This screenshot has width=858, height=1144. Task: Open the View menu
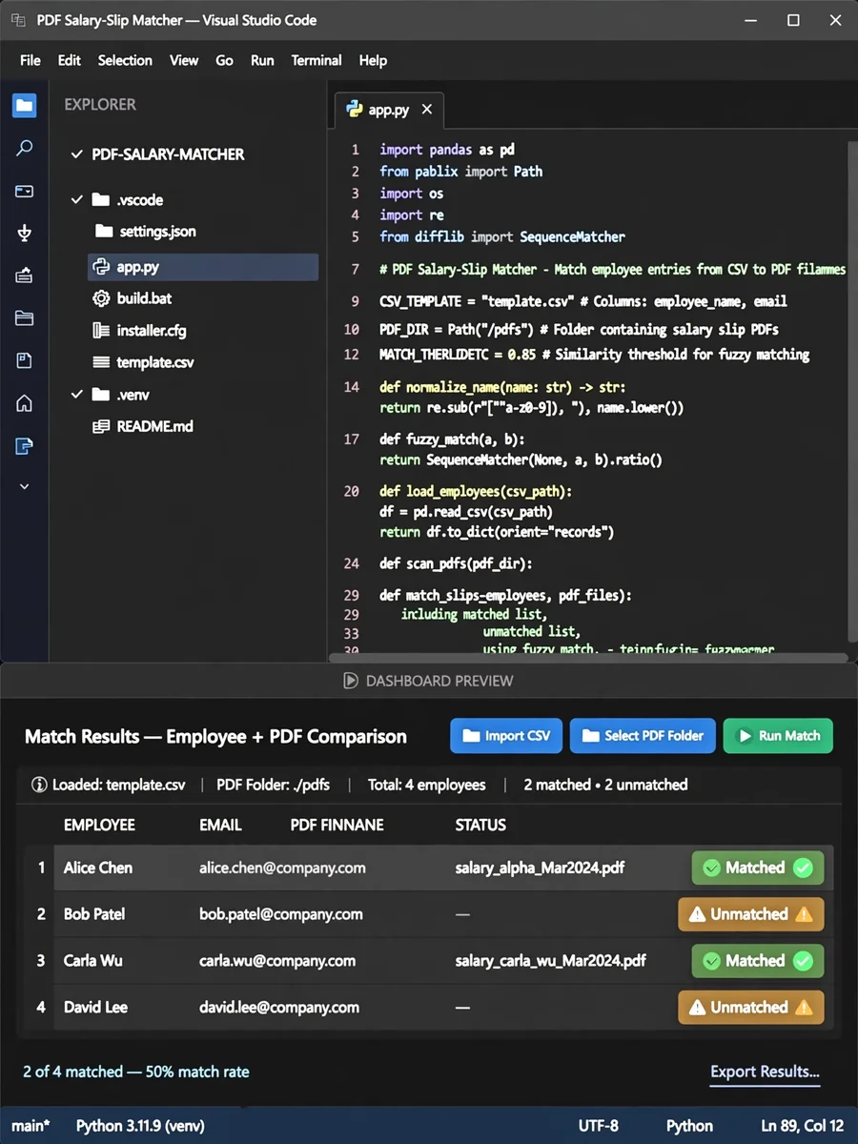184,60
